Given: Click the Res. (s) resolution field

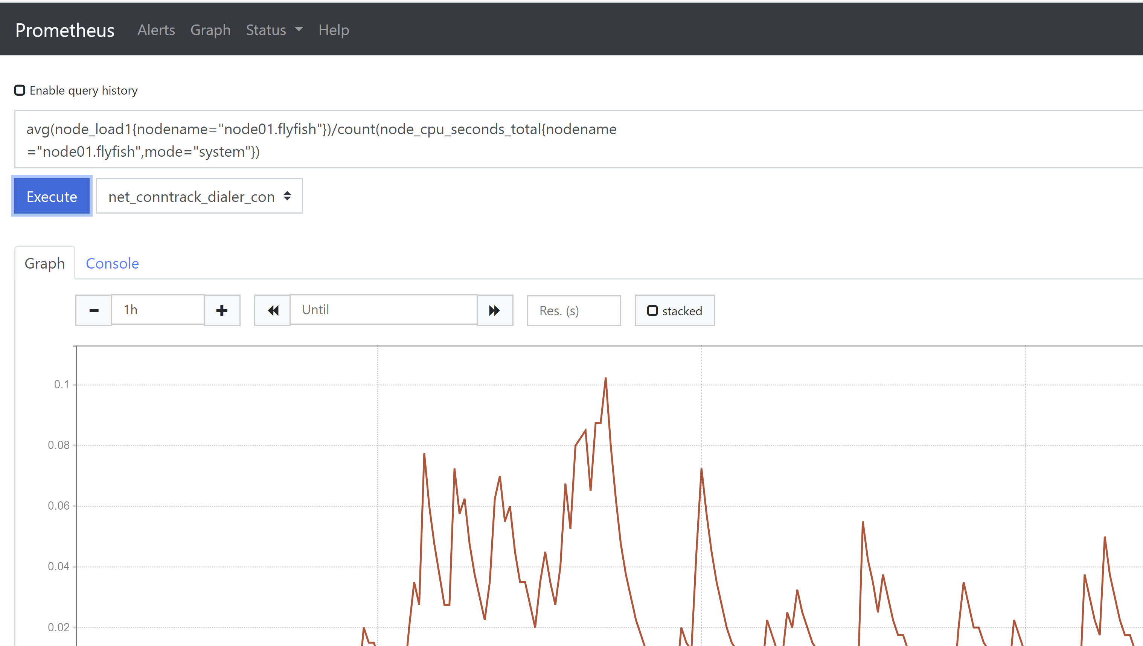Looking at the screenshot, I should coord(574,310).
